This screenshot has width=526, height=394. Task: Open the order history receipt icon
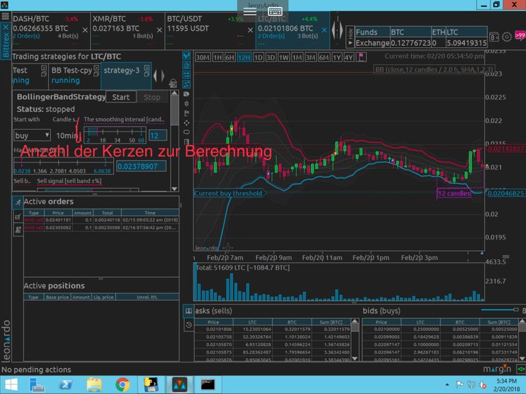coord(18,230)
